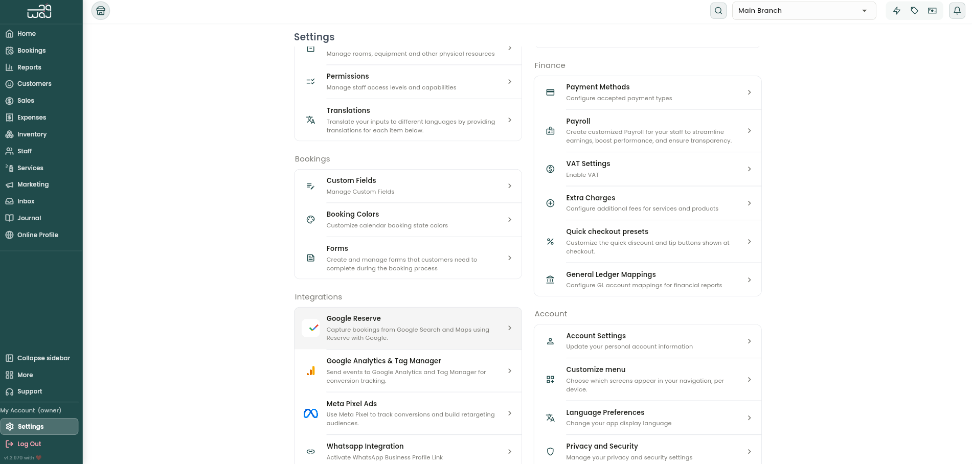
Task: Open General Ledger Mappings row
Action: click(648, 280)
